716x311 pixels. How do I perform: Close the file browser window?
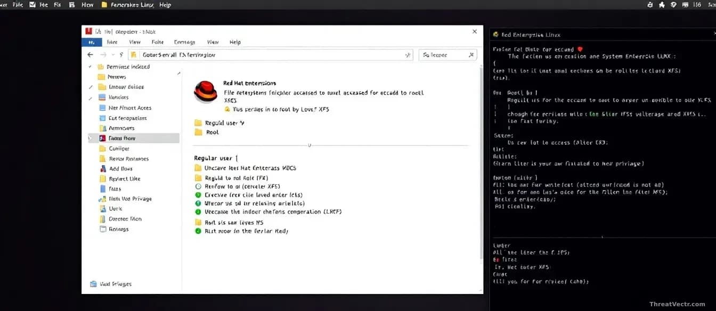[475, 31]
